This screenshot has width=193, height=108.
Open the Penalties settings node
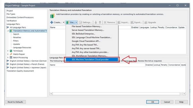[x=17, y=37]
